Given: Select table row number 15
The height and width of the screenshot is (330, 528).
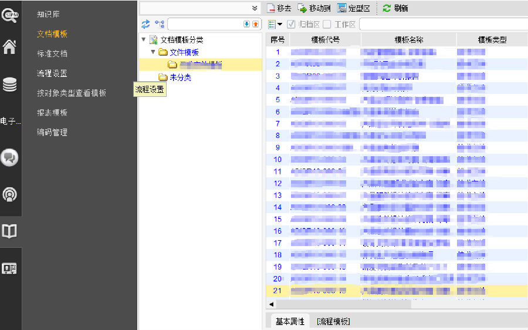Looking at the screenshot, I should [x=397, y=219].
